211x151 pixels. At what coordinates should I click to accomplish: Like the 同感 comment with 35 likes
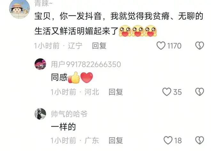tap(167, 92)
